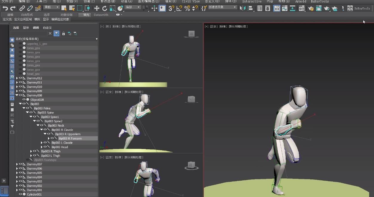The width and height of the screenshot is (374, 197).
Task: Open selection filter dropdown 骨骼
Action: click(51, 7)
